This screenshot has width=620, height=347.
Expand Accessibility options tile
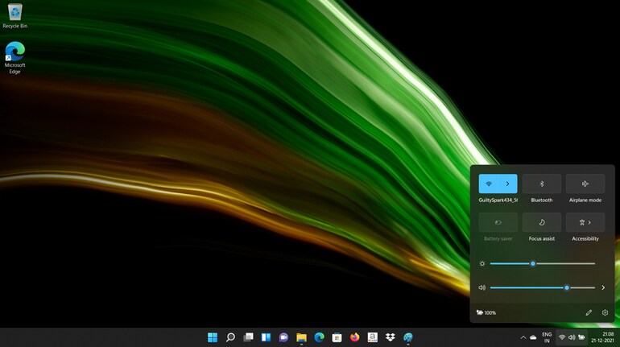(x=585, y=222)
